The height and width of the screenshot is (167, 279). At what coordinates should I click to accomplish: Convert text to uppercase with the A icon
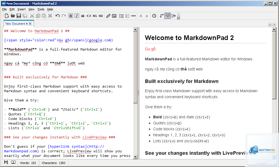[x=141, y=16]
